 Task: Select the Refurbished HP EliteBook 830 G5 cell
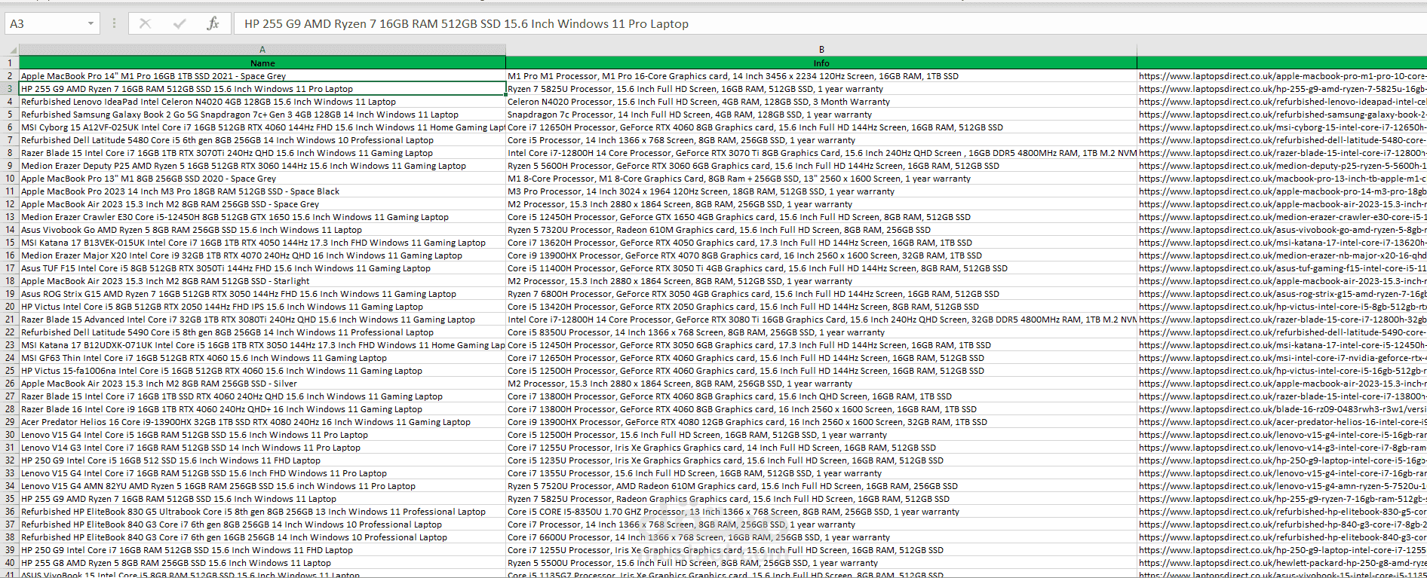(262, 512)
